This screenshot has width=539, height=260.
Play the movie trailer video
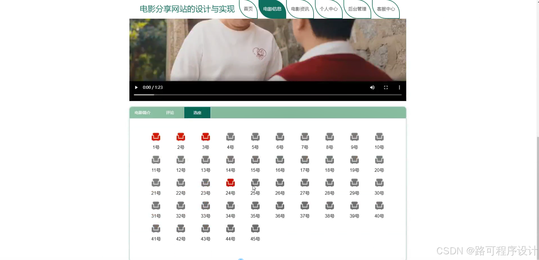136,87
